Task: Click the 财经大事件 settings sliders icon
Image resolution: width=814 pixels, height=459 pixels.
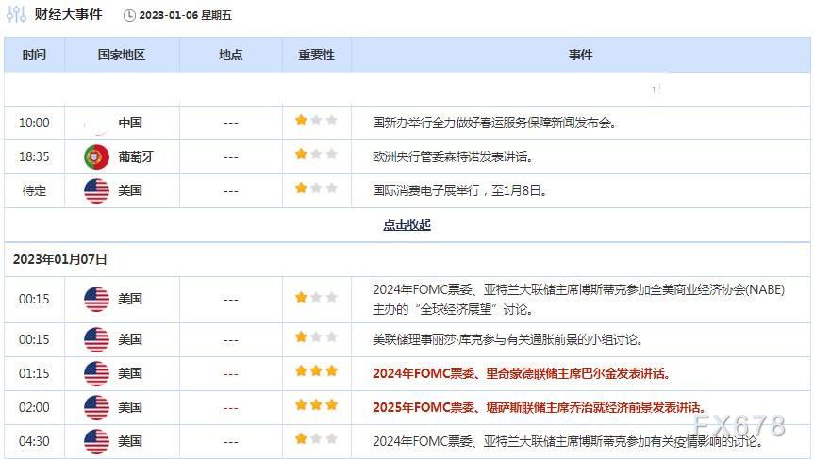Action: pyautogui.click(x=16, y=14)
